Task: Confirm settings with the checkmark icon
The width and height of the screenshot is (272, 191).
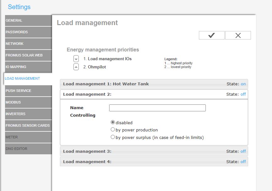Action: 212,35
